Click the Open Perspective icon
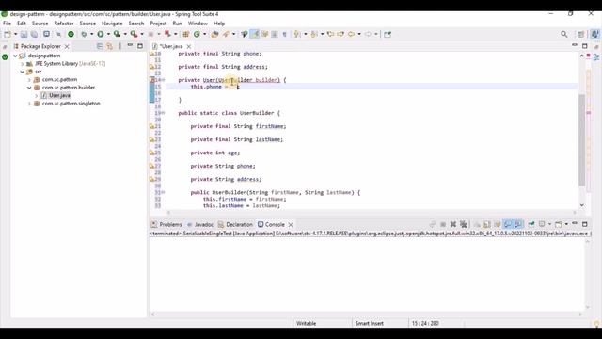The height and width of the screenshot is (339, 602). (x=581, y=34)
